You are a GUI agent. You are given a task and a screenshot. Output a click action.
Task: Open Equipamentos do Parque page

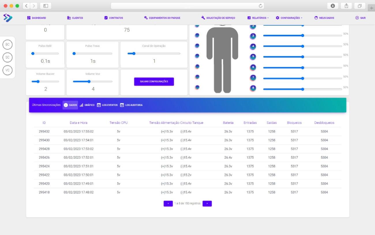(162, 18)
